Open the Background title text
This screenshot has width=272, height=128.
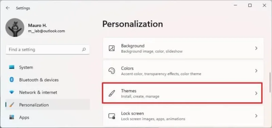click(133, 46)
